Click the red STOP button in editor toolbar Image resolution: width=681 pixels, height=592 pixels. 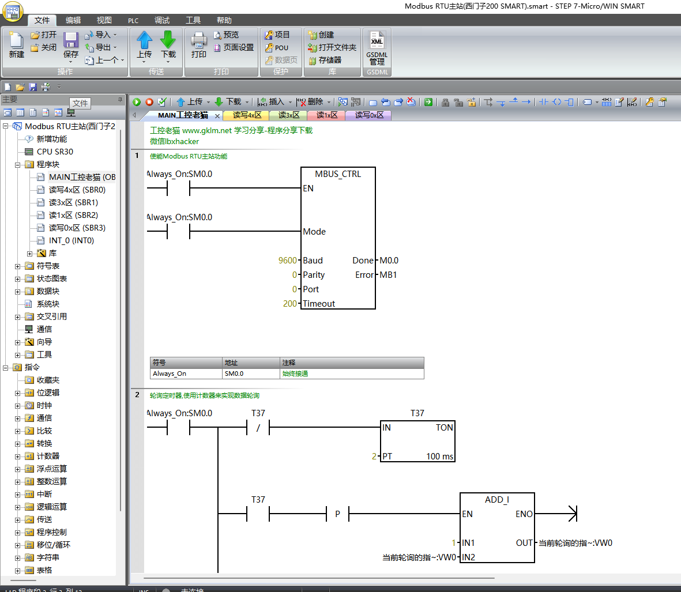click(x=149, y=102)
